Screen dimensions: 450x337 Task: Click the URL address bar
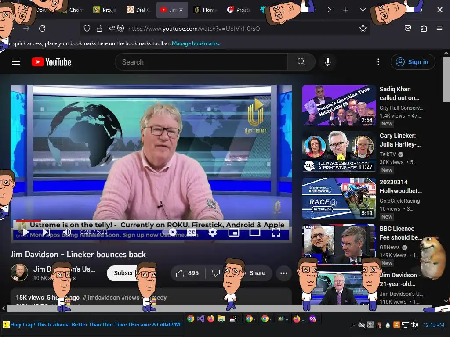pos(194,29)
